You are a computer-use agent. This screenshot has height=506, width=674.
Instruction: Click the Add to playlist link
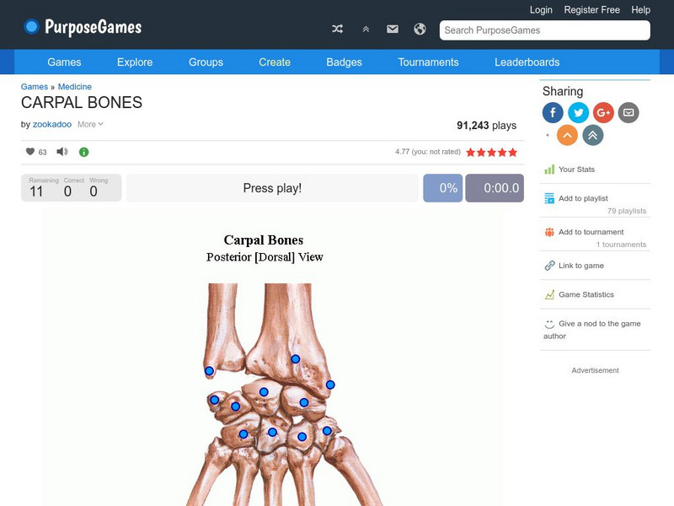[x=585, y=199]
